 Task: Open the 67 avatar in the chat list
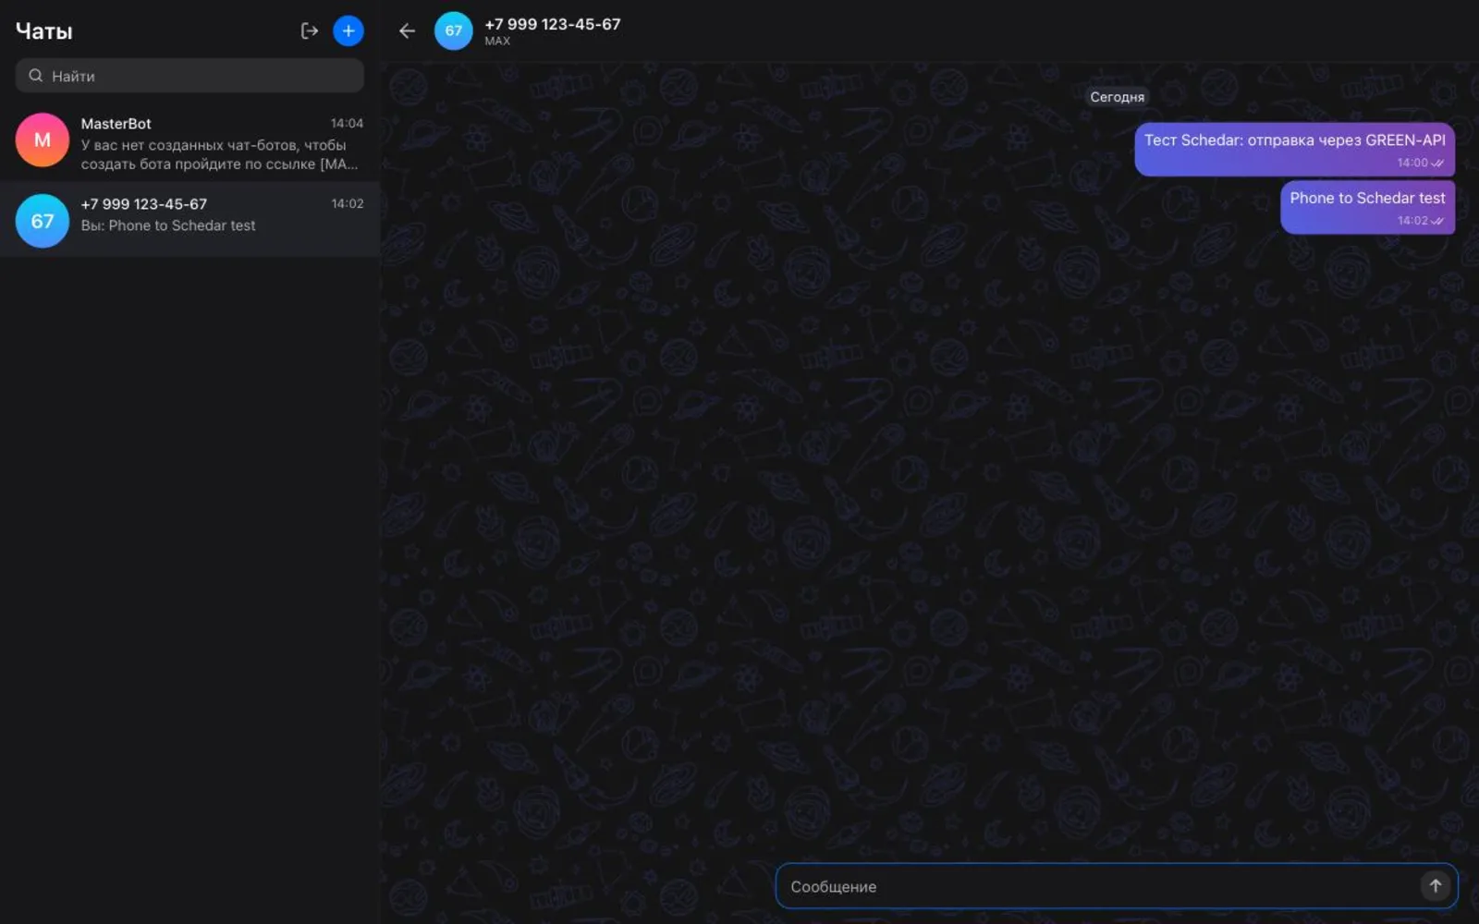pyautogui.click(x=43, y=221)
